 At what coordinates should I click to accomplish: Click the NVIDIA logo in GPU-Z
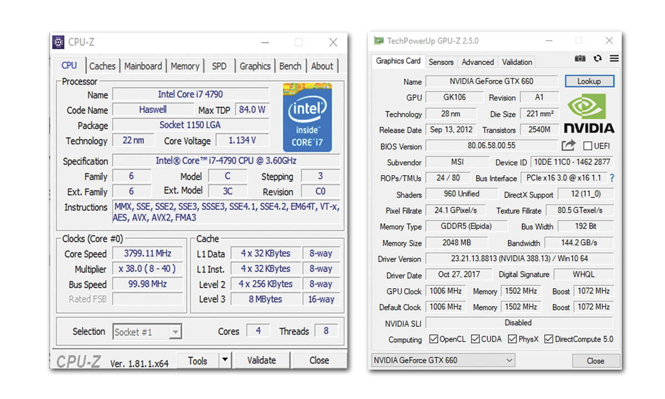[589, 114]
